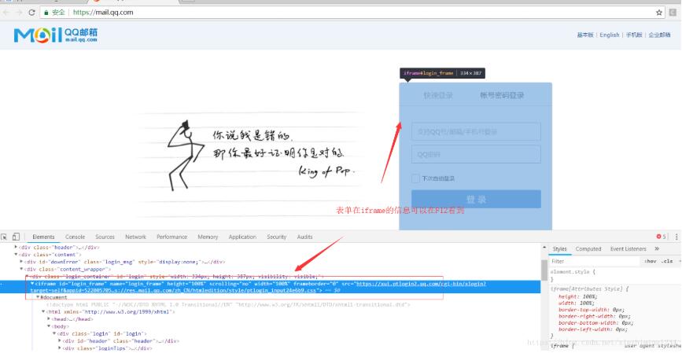The height and width of the screenshot is (364, 682).
Task: Click the browser reload button
Action: tap(31, 13)
